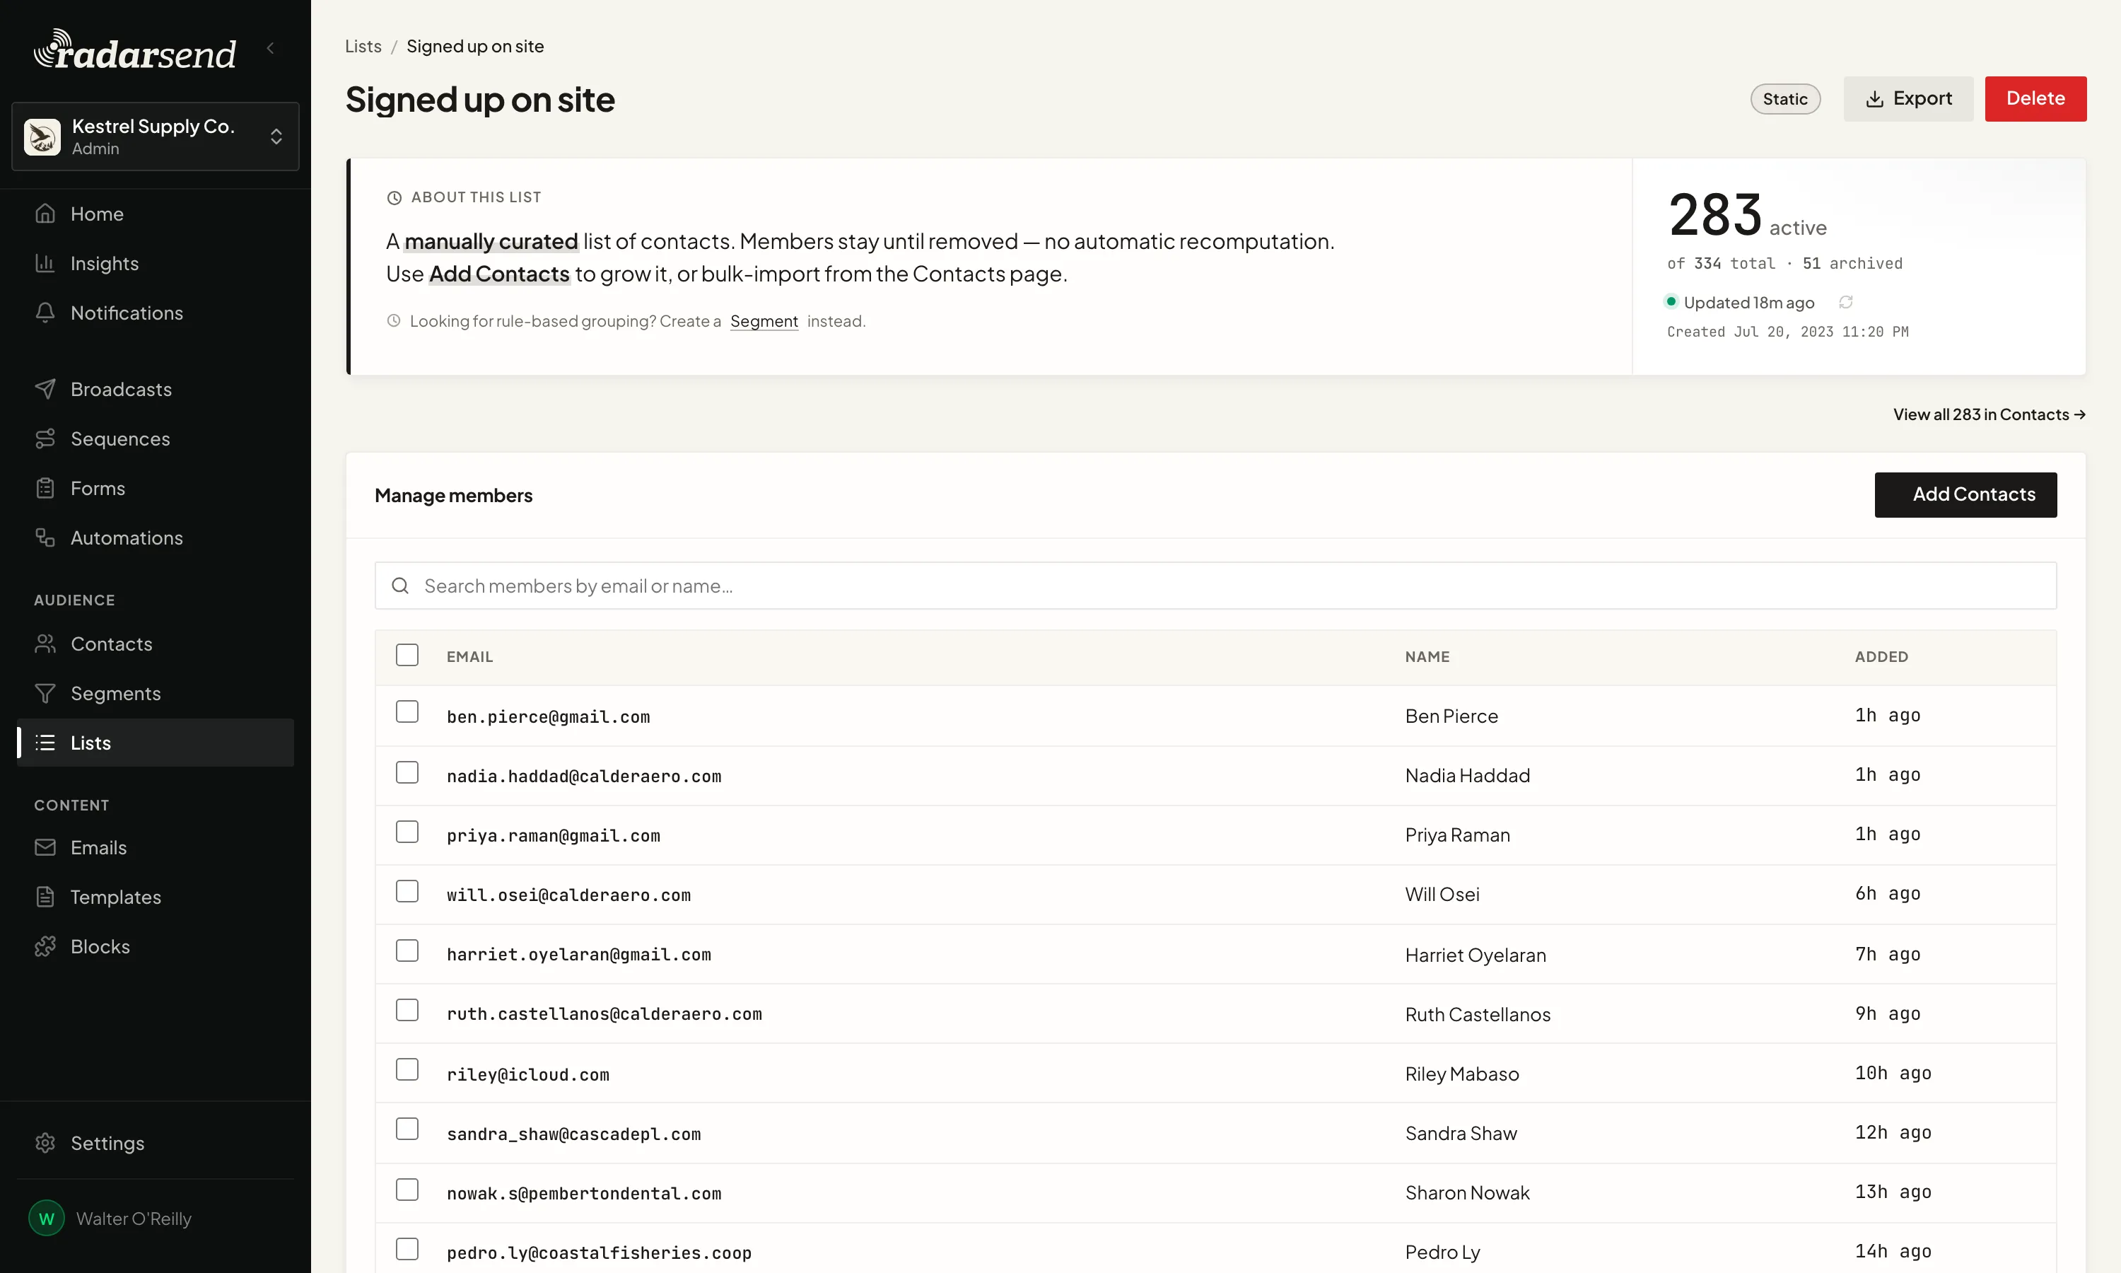Open Emails under Content
2121x1273 pixels.
(x=155, y=847)
